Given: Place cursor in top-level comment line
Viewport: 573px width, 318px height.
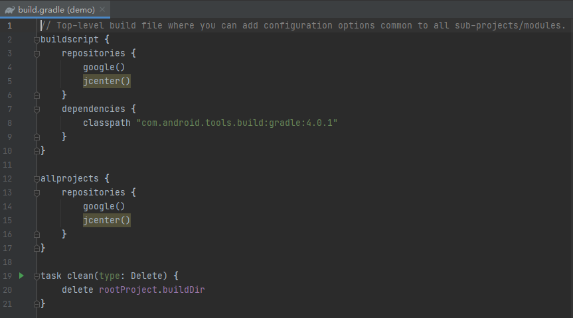Looking at the screenshot, I should (x=303, y=26).
